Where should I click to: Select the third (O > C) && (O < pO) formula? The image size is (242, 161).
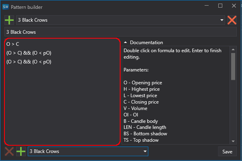(62, 62)
